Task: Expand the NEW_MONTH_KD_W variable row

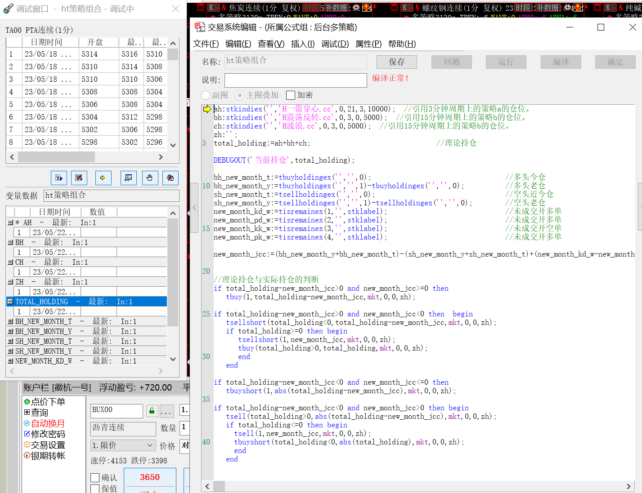Action: coord(10,361)
